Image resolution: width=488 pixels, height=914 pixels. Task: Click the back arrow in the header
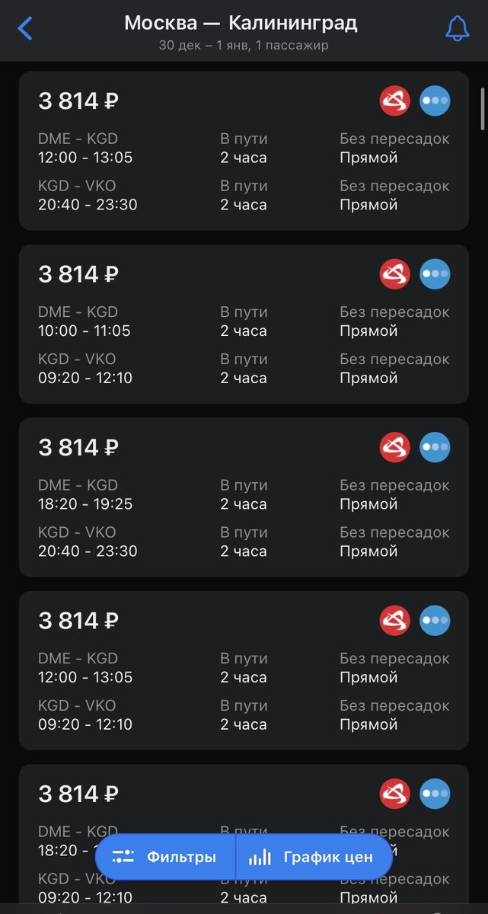[26, 27]
